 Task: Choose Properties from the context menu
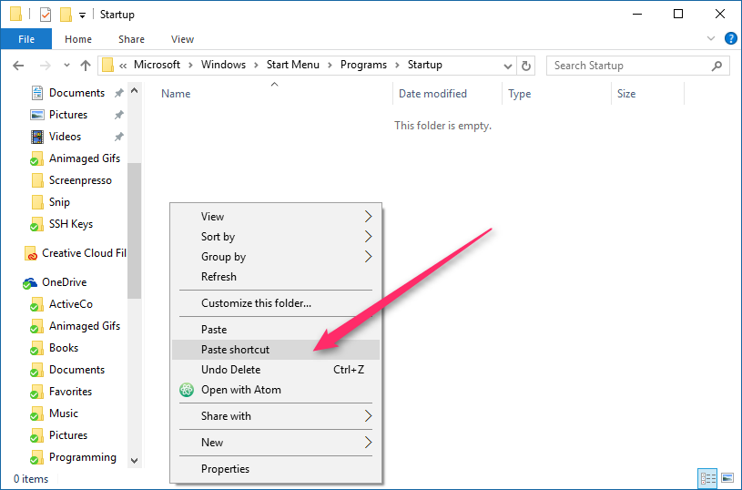tap(276, 469)
